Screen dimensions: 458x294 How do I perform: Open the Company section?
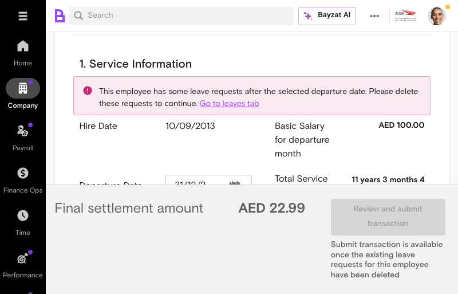[23, 93]
